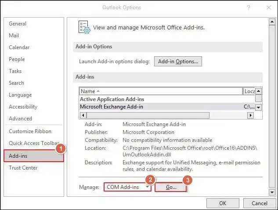Click the add-in list scroll up arrow

click(x=259, y=91)
